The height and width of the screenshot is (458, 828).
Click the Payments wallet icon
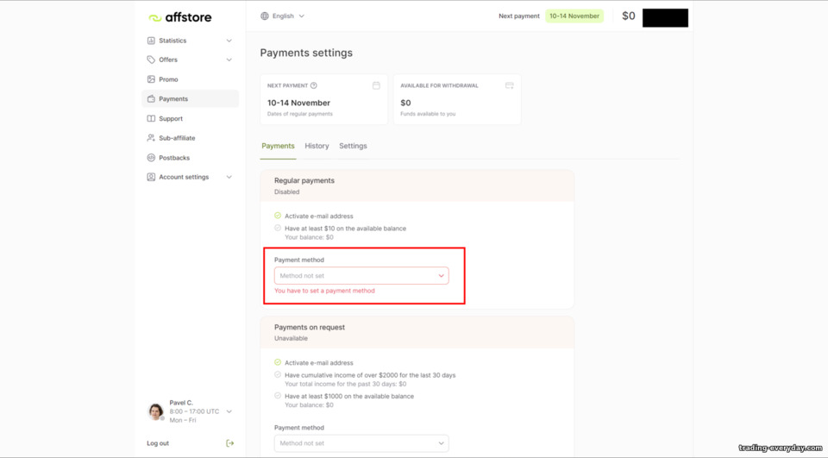point(151,99)
